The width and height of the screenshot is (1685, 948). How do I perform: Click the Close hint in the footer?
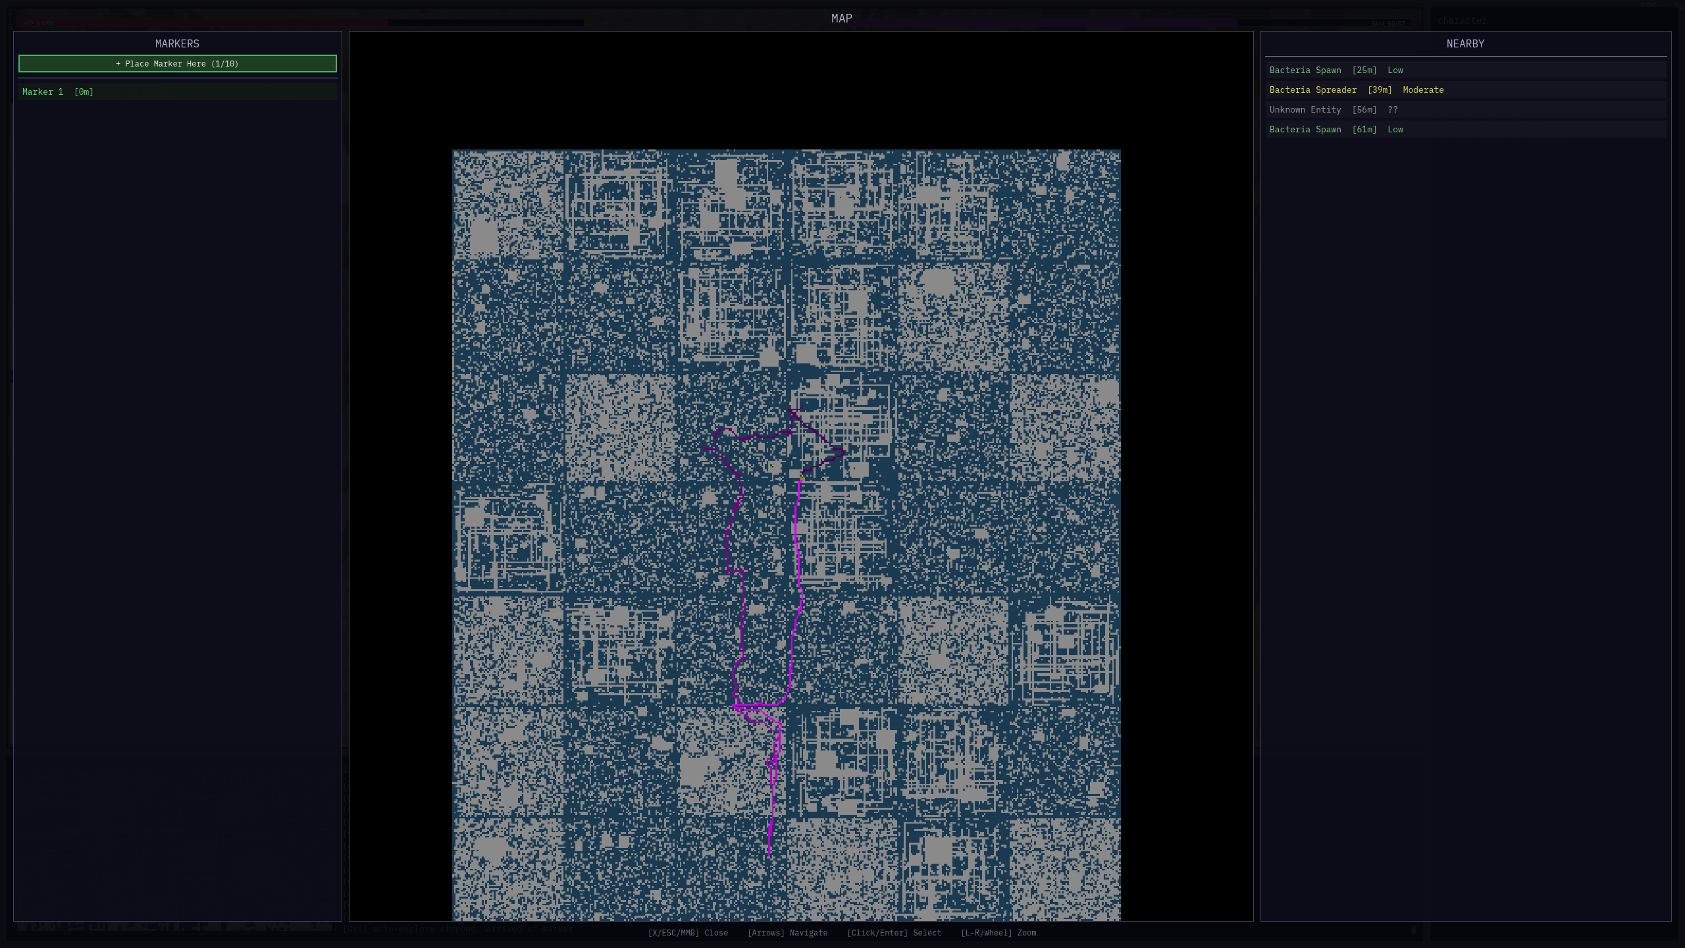(688, 933)
